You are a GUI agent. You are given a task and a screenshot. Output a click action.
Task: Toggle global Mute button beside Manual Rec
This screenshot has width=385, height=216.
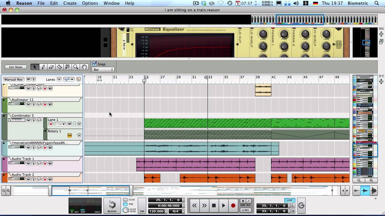pyautogui.click(x=28, y=79)
